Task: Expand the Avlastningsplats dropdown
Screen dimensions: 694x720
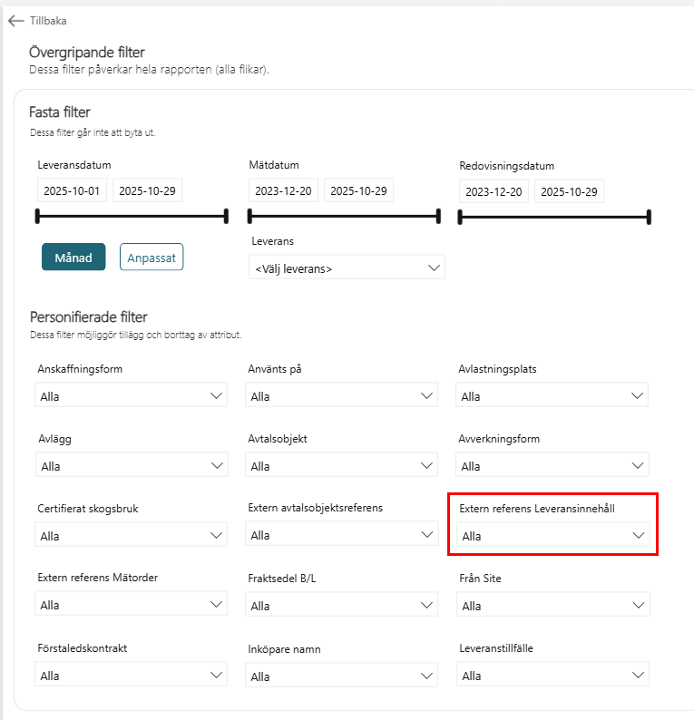Action: pos(552,396)
